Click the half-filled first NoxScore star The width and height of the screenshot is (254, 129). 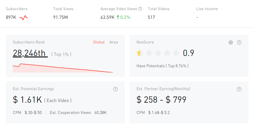pos(140,53)
